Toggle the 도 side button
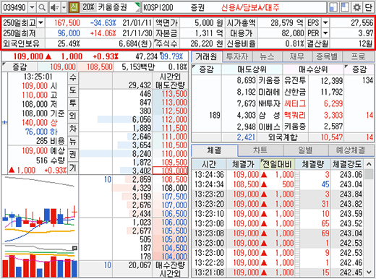This screenshot has width=376, height=279. coord(73,90)
